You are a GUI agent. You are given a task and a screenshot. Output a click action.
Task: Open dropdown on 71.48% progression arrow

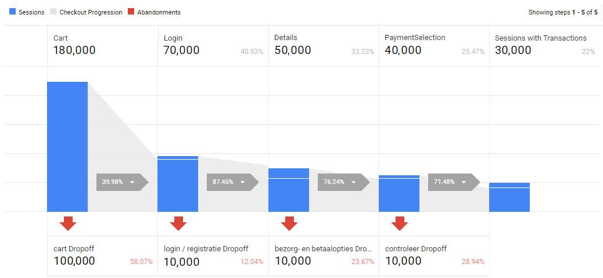pyautogui.click(x=464, y=182)
